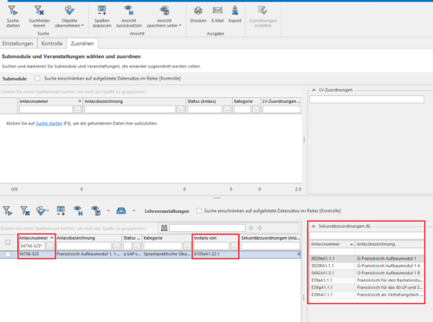This screenshot has height=322, width=433.
Task: Sort by Status (Anlass) column header
Action: tap(210, 101)
